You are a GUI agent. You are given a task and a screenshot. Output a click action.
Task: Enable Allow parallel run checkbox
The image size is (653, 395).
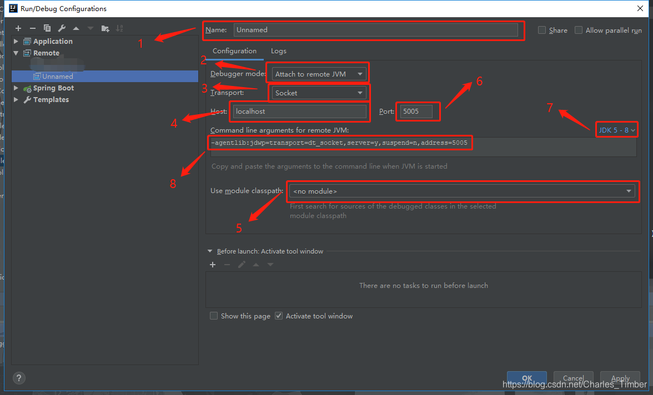point(579,30)
